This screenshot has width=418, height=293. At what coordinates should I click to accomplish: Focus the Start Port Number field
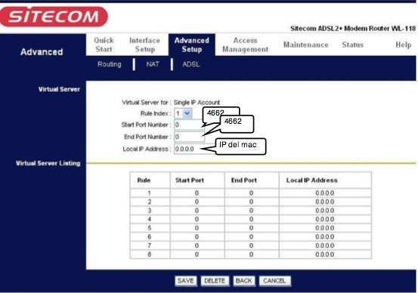189,125
